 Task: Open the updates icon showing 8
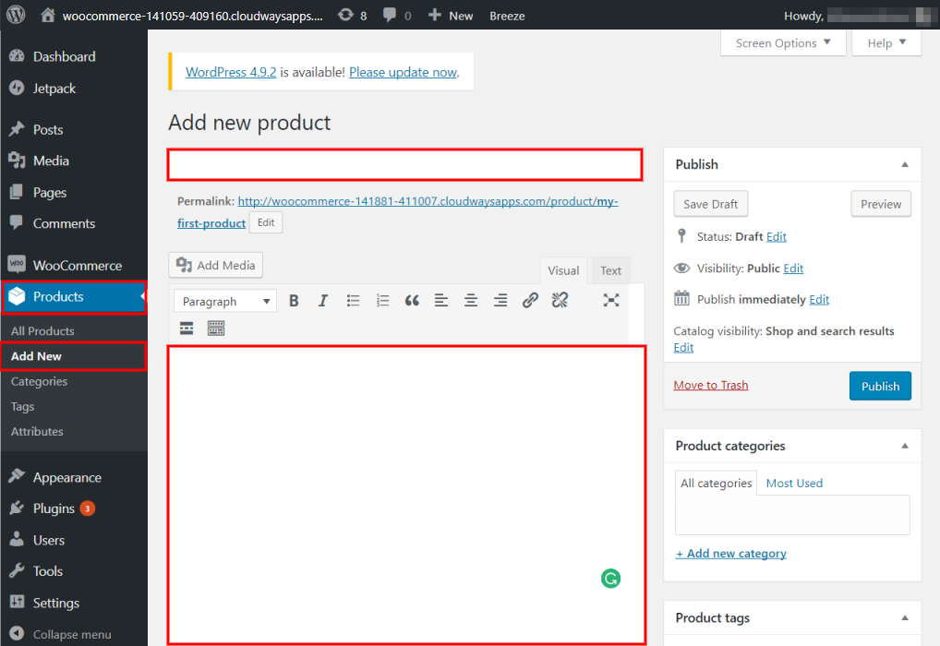pyautogui.click(x=352, y=16)
